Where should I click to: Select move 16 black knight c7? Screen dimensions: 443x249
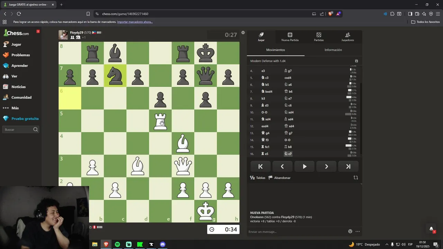click(x=288, y=154)
